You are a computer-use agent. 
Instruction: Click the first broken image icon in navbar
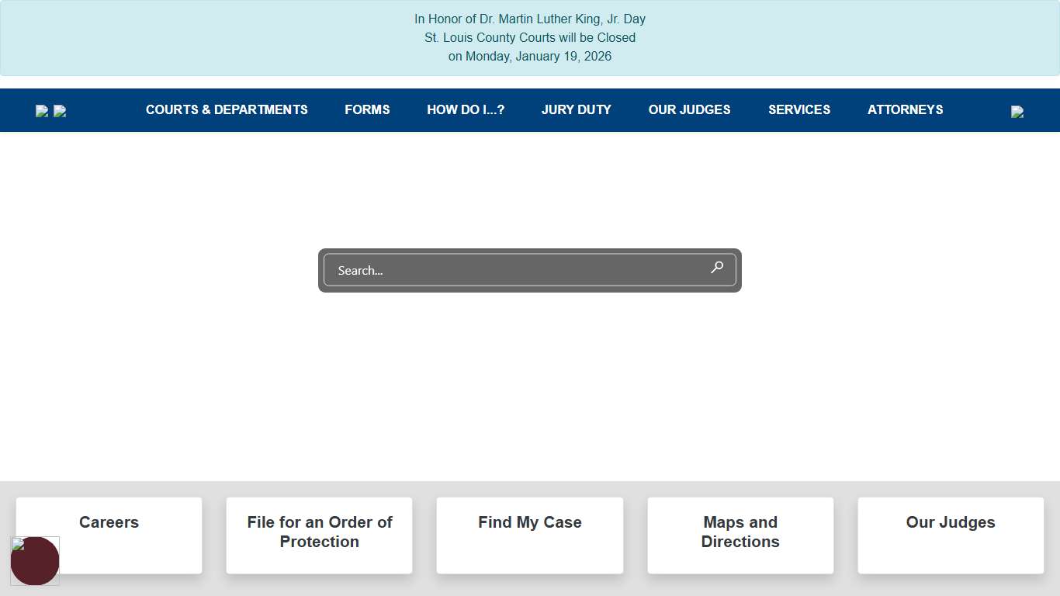tap(42, 111)
